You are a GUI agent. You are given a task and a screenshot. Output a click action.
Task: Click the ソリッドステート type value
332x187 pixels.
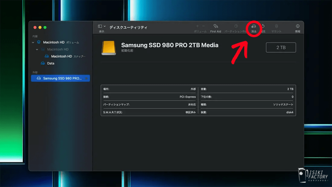tap(283, 105)
